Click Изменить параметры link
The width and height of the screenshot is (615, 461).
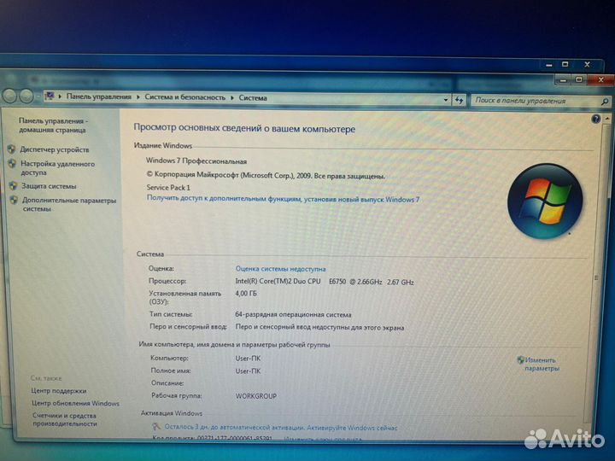542,365
